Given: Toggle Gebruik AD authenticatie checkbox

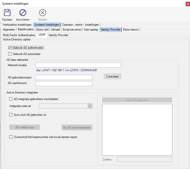Looking at the screenshot, I should coord(10,48).
